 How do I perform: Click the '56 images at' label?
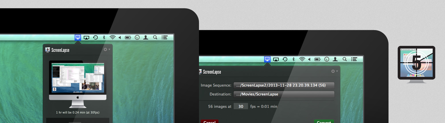(x=220, y=106)
